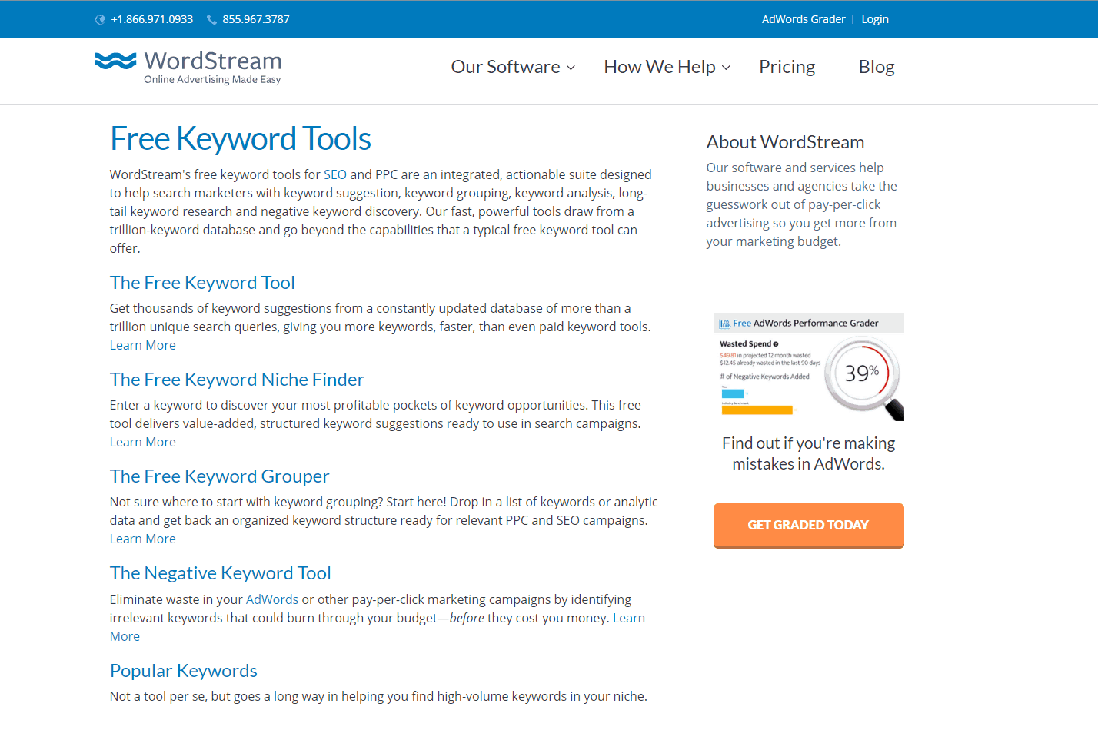Expand the How We Help dropdown chevron
The width and height of the screenshot is (1098, 730).
pyautogui.click(x=726, y=68)
